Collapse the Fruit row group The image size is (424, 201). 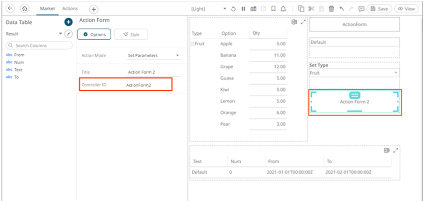[x=192, y=43]
